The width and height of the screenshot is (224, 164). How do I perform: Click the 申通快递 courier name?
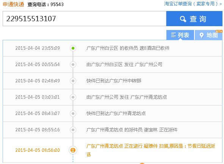(x=13, y=4)
